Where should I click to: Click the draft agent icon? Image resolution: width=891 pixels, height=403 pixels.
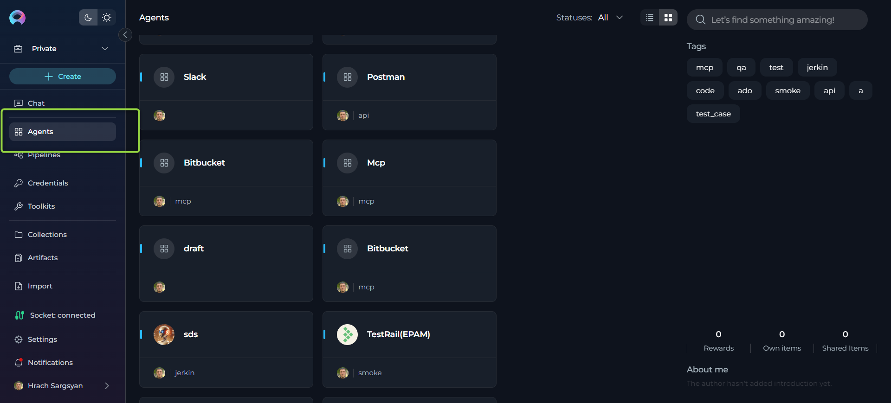[164, 249]
